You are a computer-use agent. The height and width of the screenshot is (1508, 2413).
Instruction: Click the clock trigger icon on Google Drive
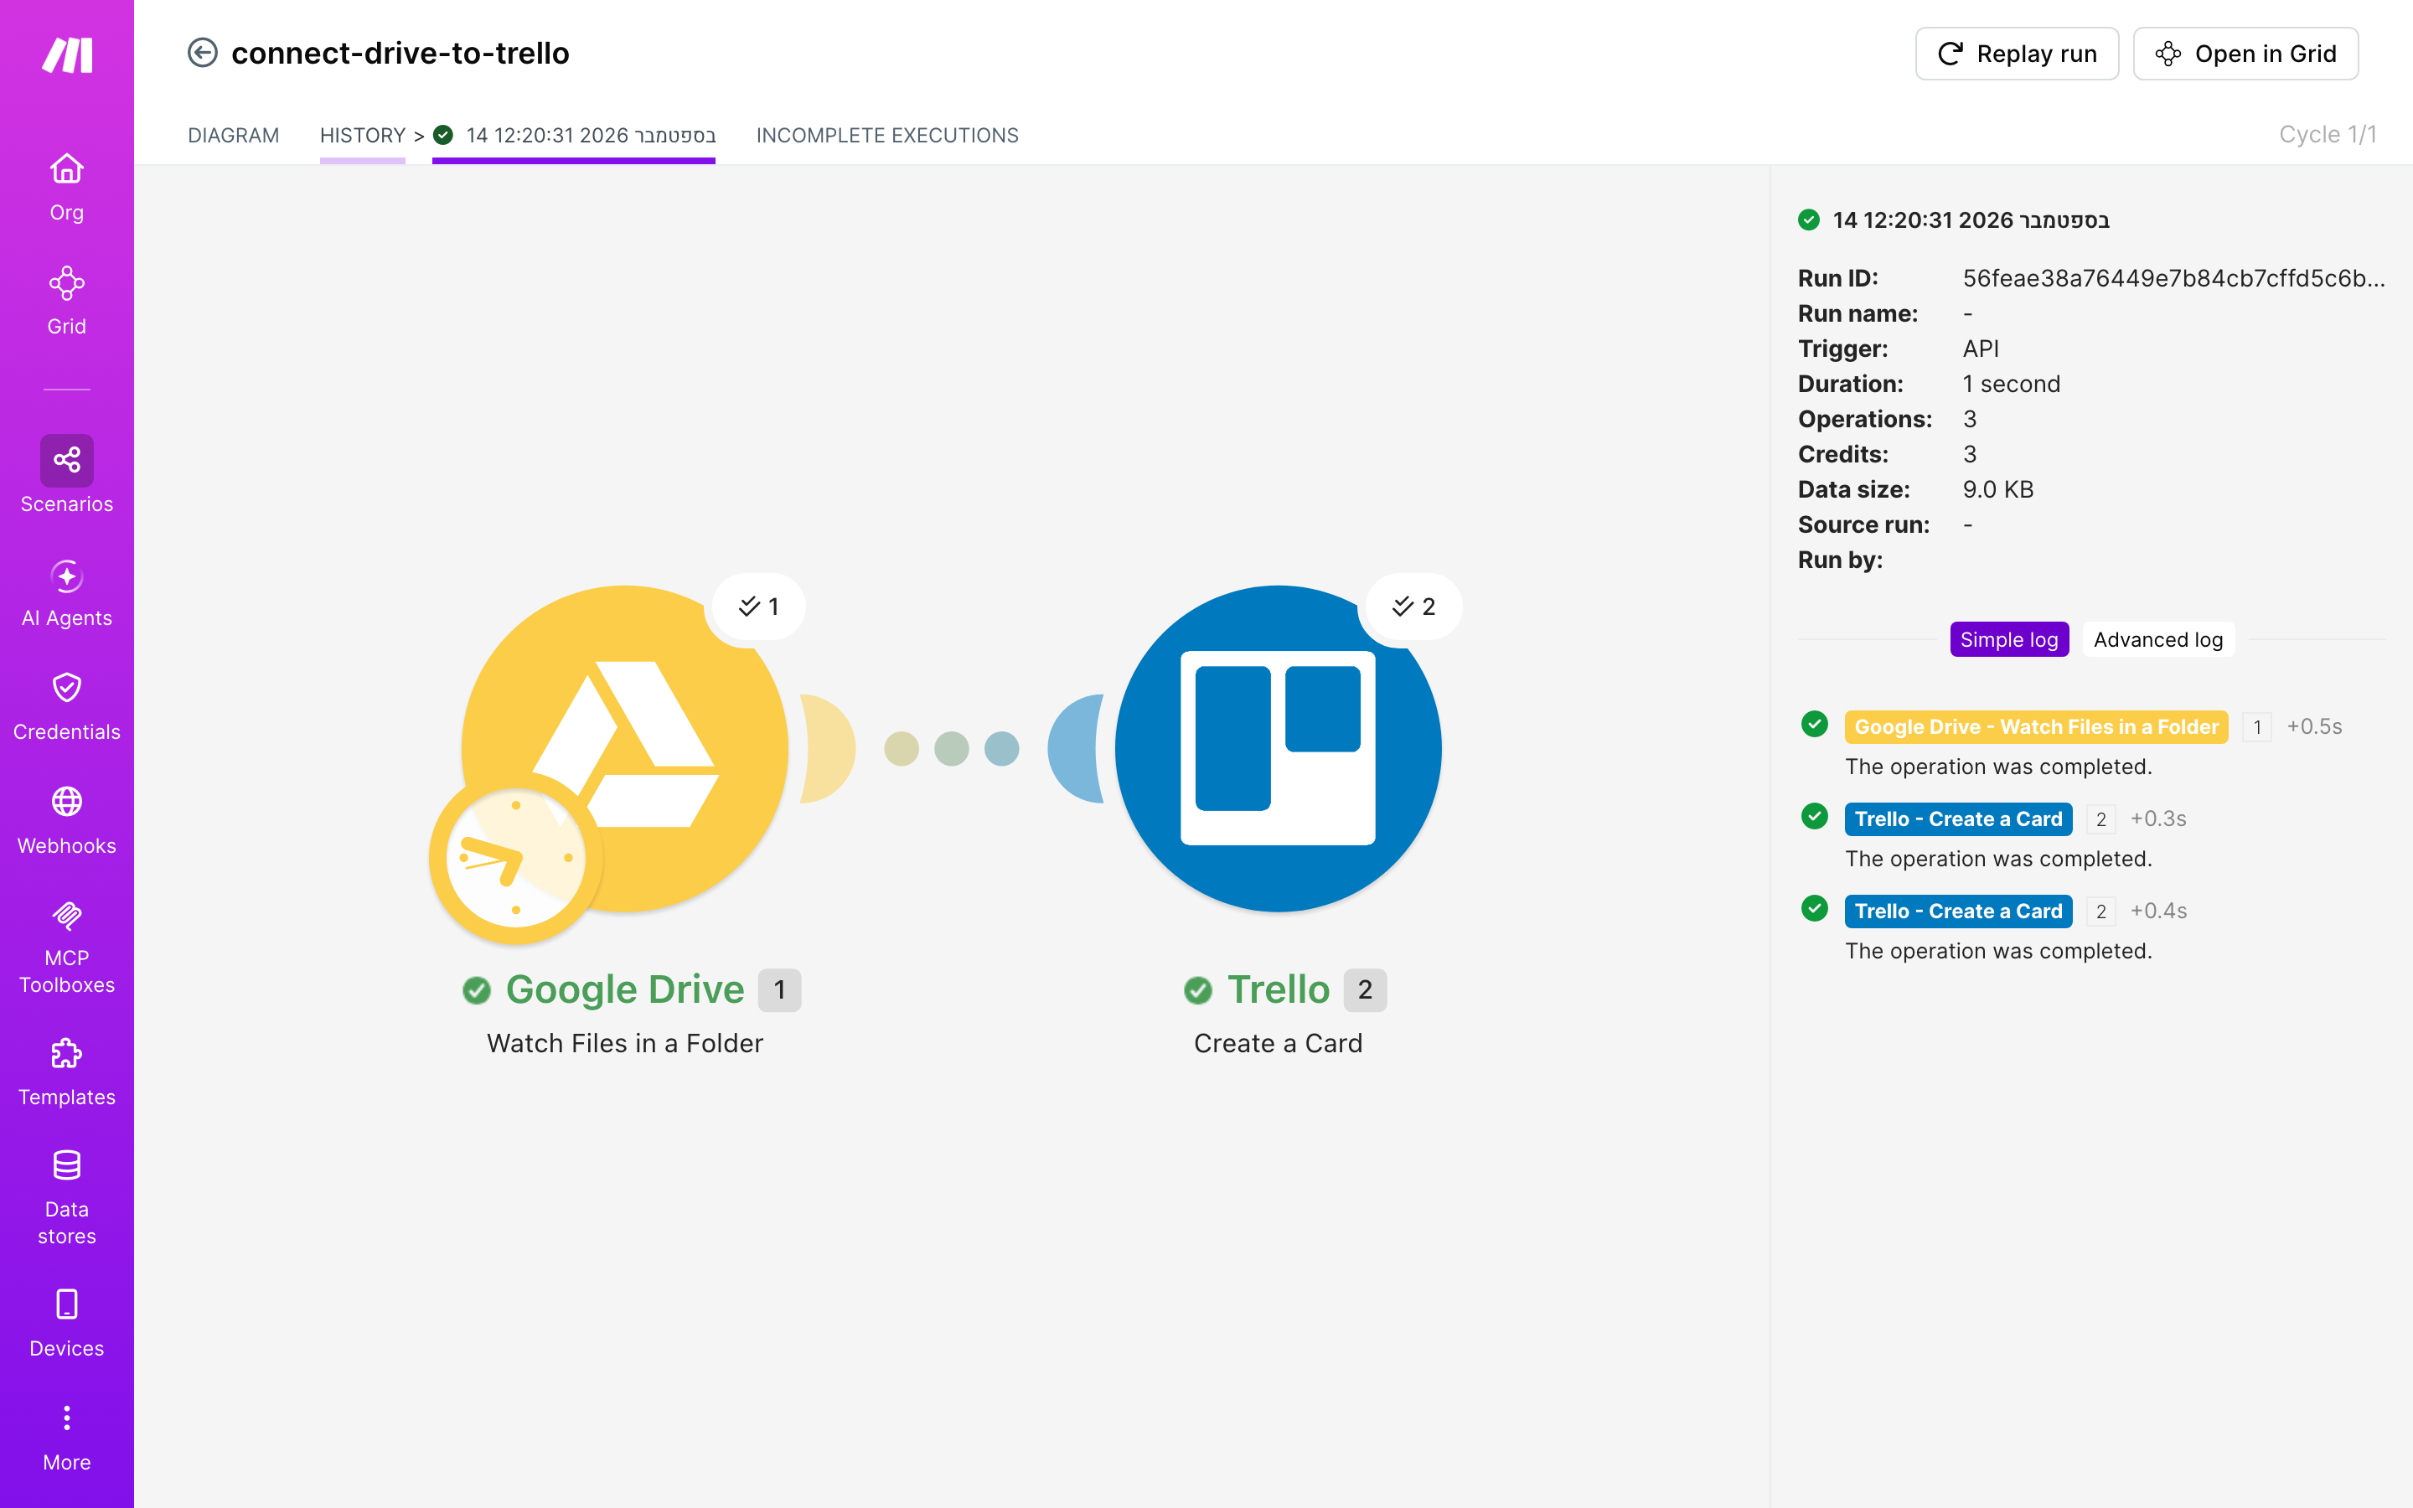tap(515, 859)
